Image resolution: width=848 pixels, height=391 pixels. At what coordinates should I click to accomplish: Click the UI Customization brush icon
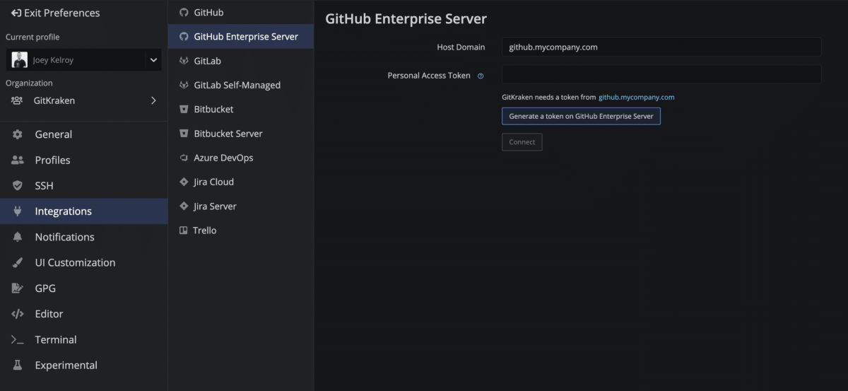click(x=18, y=262)
